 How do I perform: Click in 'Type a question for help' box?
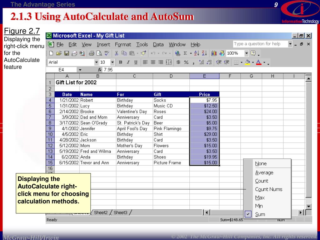click(x=260, y=44)
